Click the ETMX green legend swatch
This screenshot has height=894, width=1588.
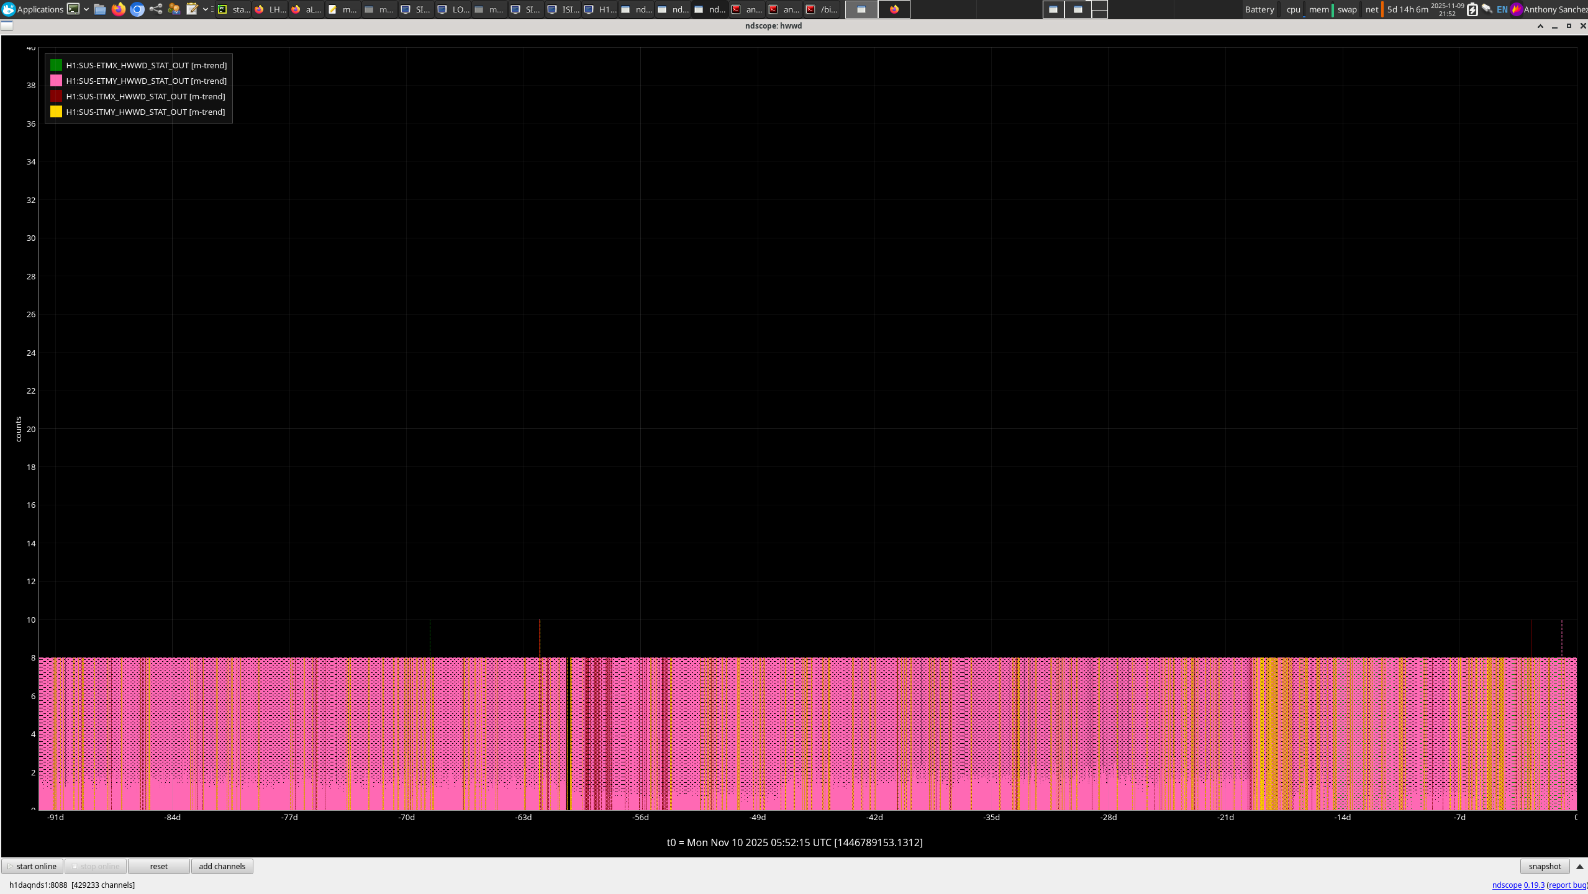(x=56, y=65)
